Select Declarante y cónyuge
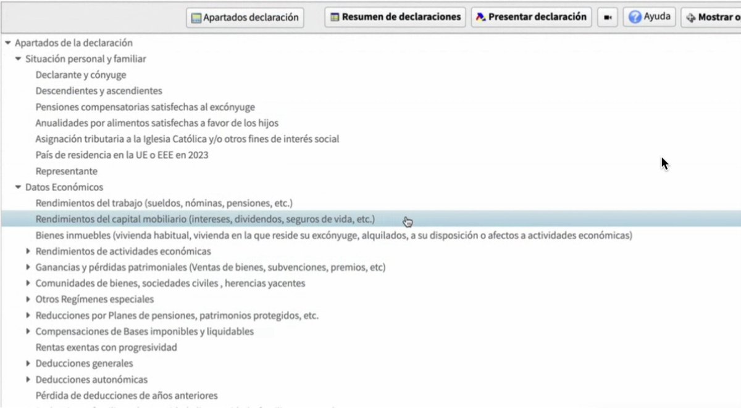The width and height of the screenshot is (741, 408). (x=81, y=75)
